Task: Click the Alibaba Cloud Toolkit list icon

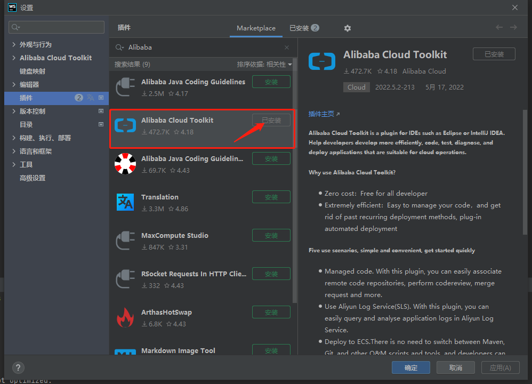Action: click(125, 125)
